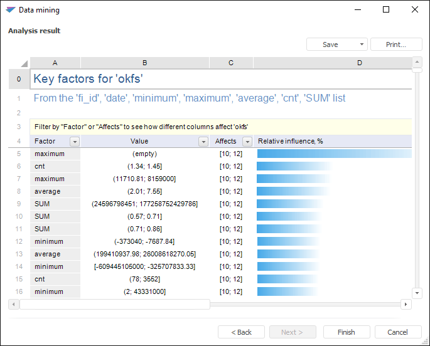Click the select-all corner triangle of the sheet
Viewport: 430px width, 346px height.
click(24, 63)
